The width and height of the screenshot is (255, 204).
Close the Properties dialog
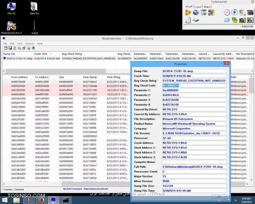(x=226, y=63)
